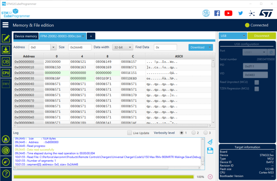Image resolution: width=277 pixels, height=181 pixels.
Task: Click log line 'Data read successfully'
Action: 40,150
